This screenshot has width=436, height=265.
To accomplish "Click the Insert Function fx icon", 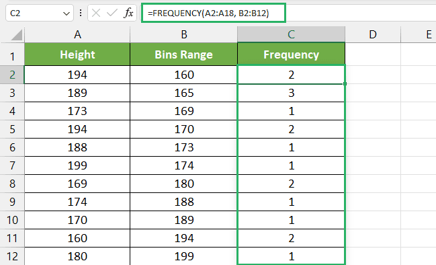I will tap(128, 13).
